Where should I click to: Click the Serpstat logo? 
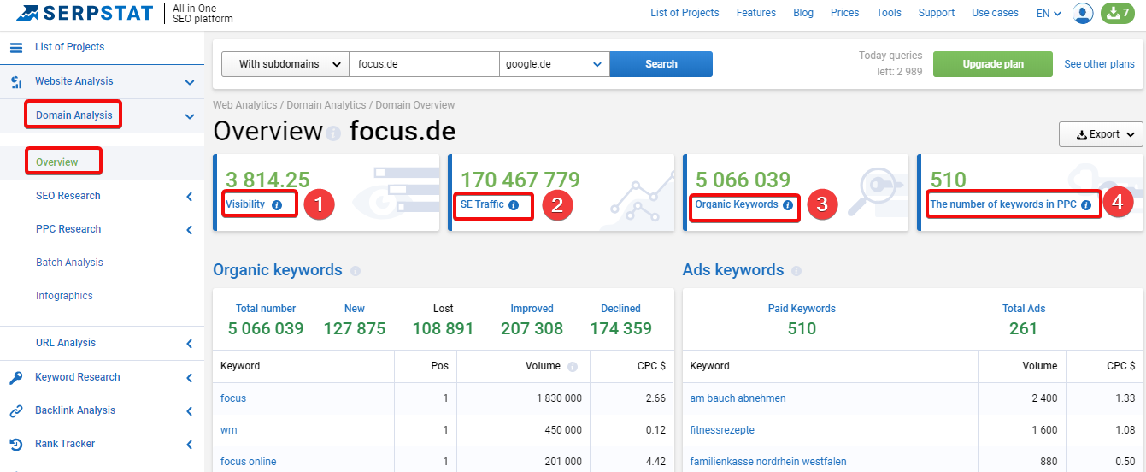[x=85, y=13]
